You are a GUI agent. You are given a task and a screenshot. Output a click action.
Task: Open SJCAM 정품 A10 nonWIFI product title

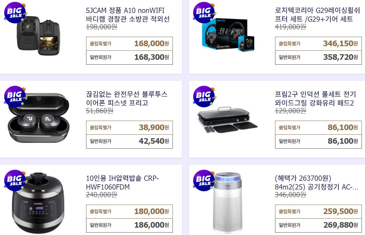pyautogui.click(x=128, y=15)
